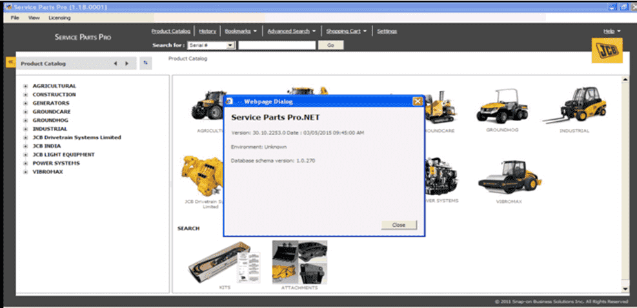Open the KITS image
Image resolution: width=637 pixels, height=308 pixels.
224,263
